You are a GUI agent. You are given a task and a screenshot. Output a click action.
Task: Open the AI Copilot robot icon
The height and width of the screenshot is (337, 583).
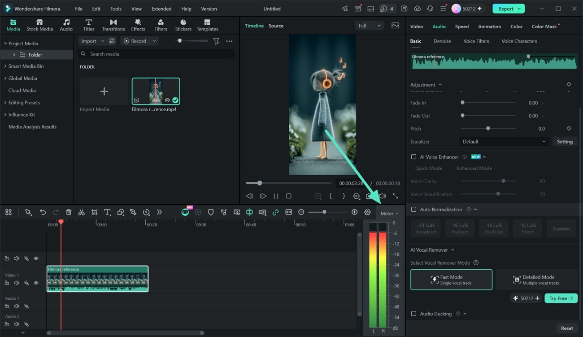tap(185, 212)
